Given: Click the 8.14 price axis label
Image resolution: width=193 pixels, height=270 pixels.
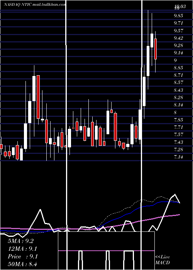Looking at the screenshot, I should click(x=178, y=105).
